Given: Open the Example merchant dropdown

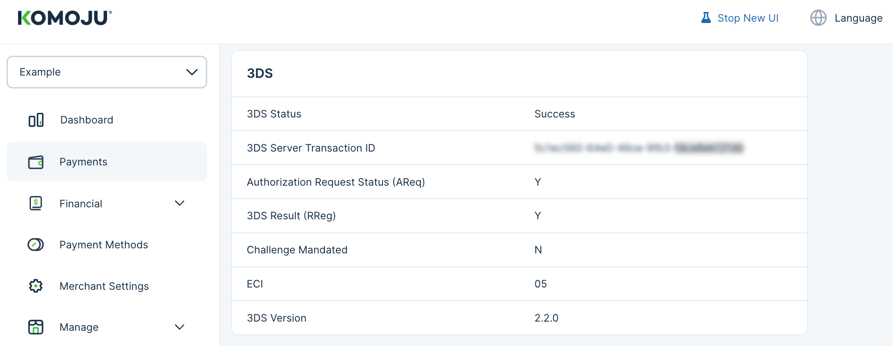Looking at the screenshot, I should point(107,72).
